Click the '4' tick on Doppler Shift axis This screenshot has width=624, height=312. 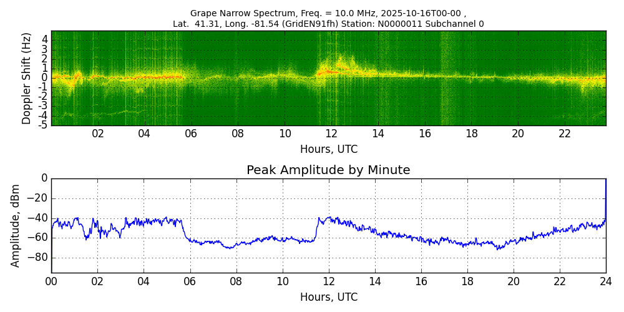[45, 39]
